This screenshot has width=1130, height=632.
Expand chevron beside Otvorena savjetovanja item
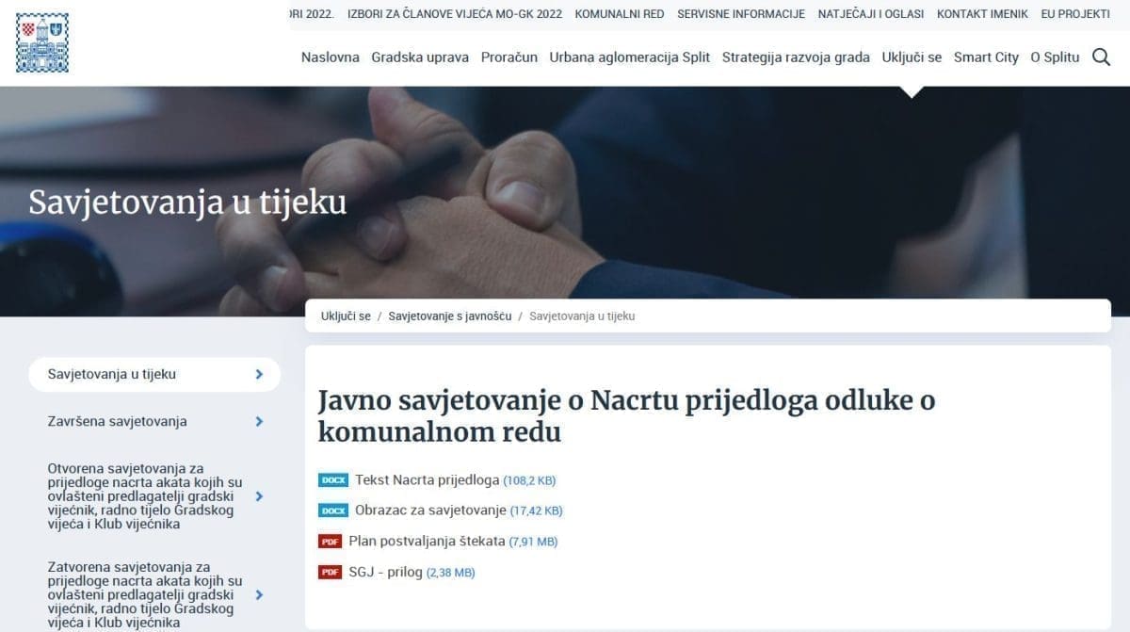(259, 496)
